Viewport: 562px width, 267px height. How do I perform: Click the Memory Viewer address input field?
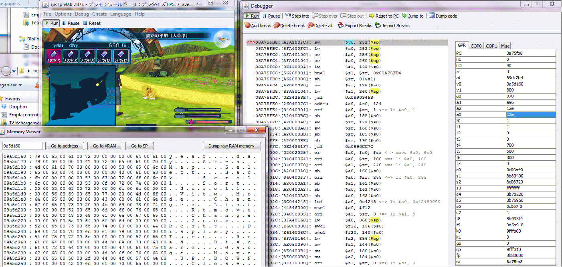point(22,146)
